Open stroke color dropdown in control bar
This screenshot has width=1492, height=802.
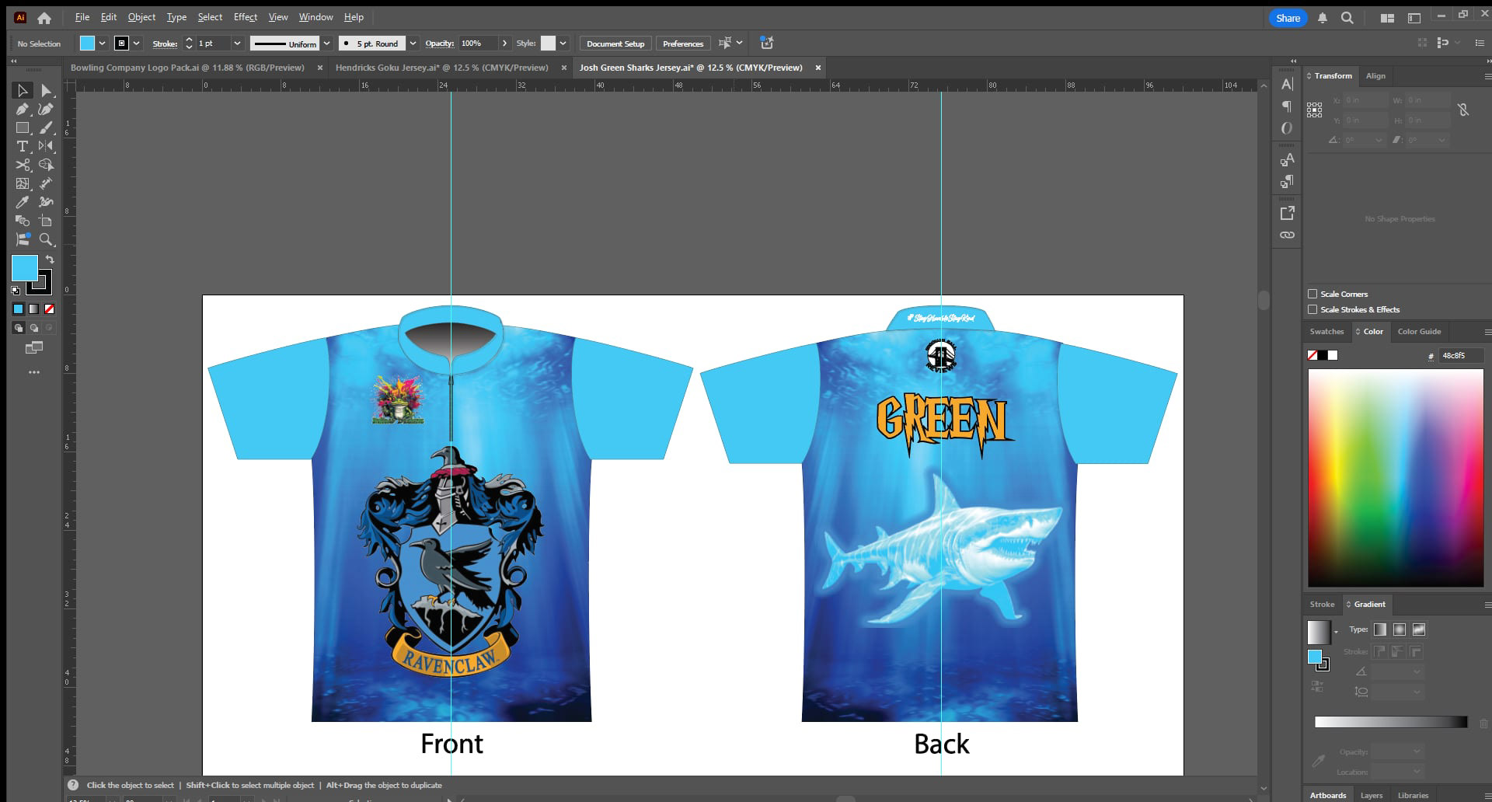[x=137, y=44]
